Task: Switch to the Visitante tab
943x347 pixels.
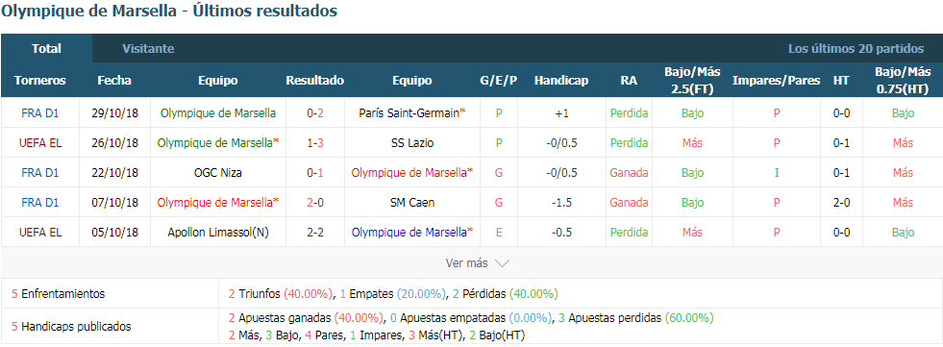Action: click(148, 49)
